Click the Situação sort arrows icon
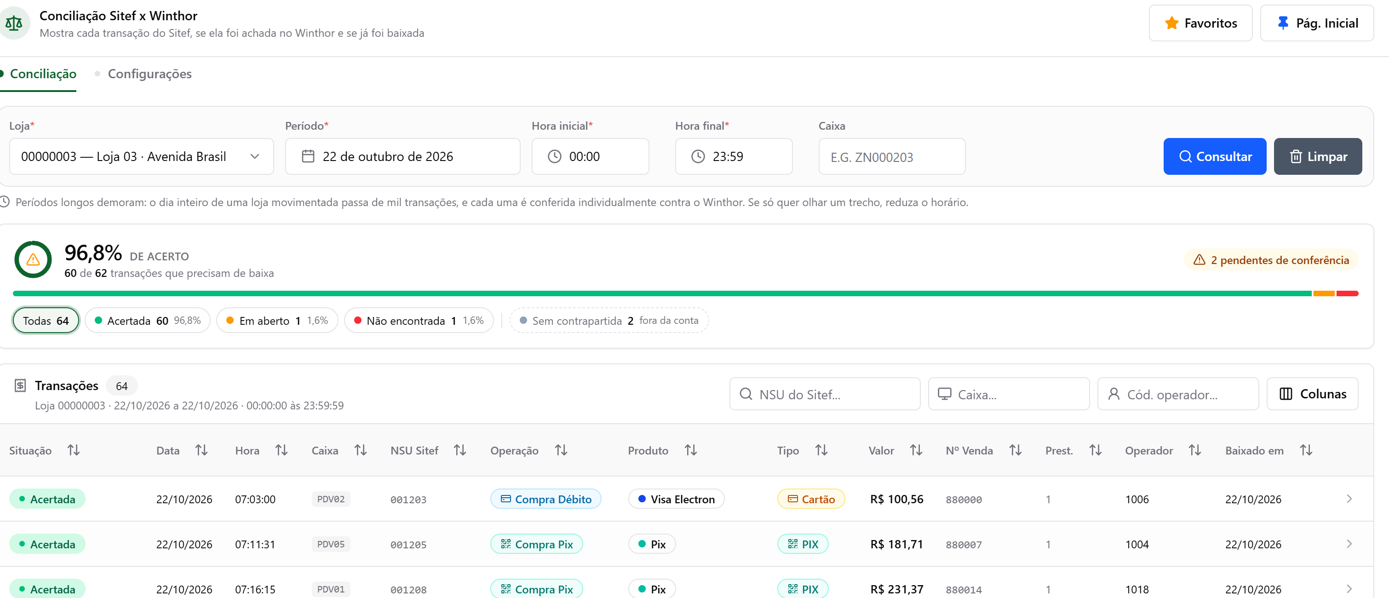 click(73, 450)
